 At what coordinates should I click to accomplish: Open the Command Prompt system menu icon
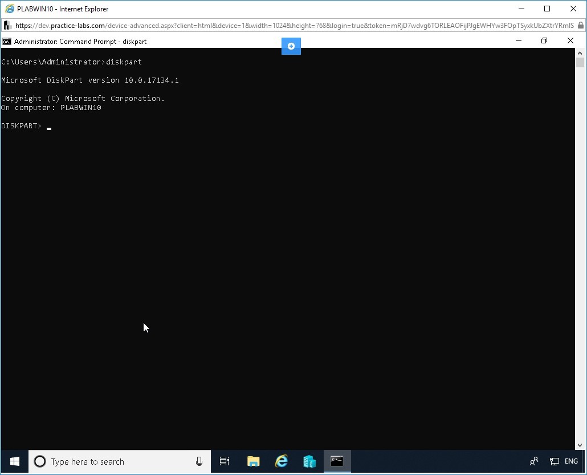tap(7, 42)
